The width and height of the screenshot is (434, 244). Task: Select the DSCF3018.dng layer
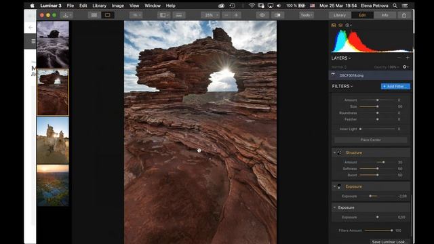coord(371,75)
